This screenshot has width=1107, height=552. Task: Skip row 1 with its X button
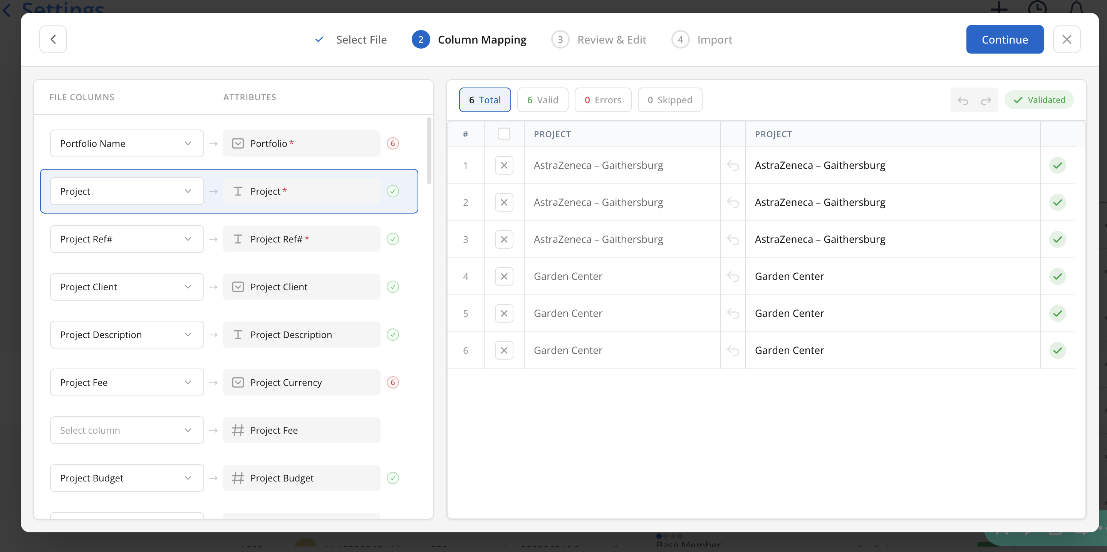coord(504,165)
